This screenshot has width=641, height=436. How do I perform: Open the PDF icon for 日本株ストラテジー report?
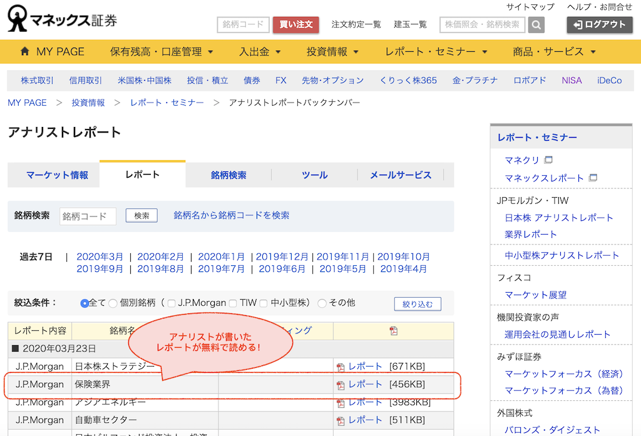[x=340, y=367]
